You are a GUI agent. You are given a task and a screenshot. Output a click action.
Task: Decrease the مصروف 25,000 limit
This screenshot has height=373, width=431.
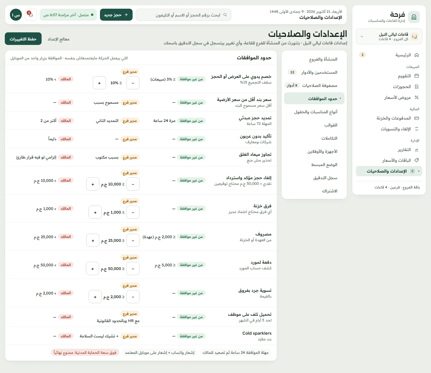(x=133, y=241)
